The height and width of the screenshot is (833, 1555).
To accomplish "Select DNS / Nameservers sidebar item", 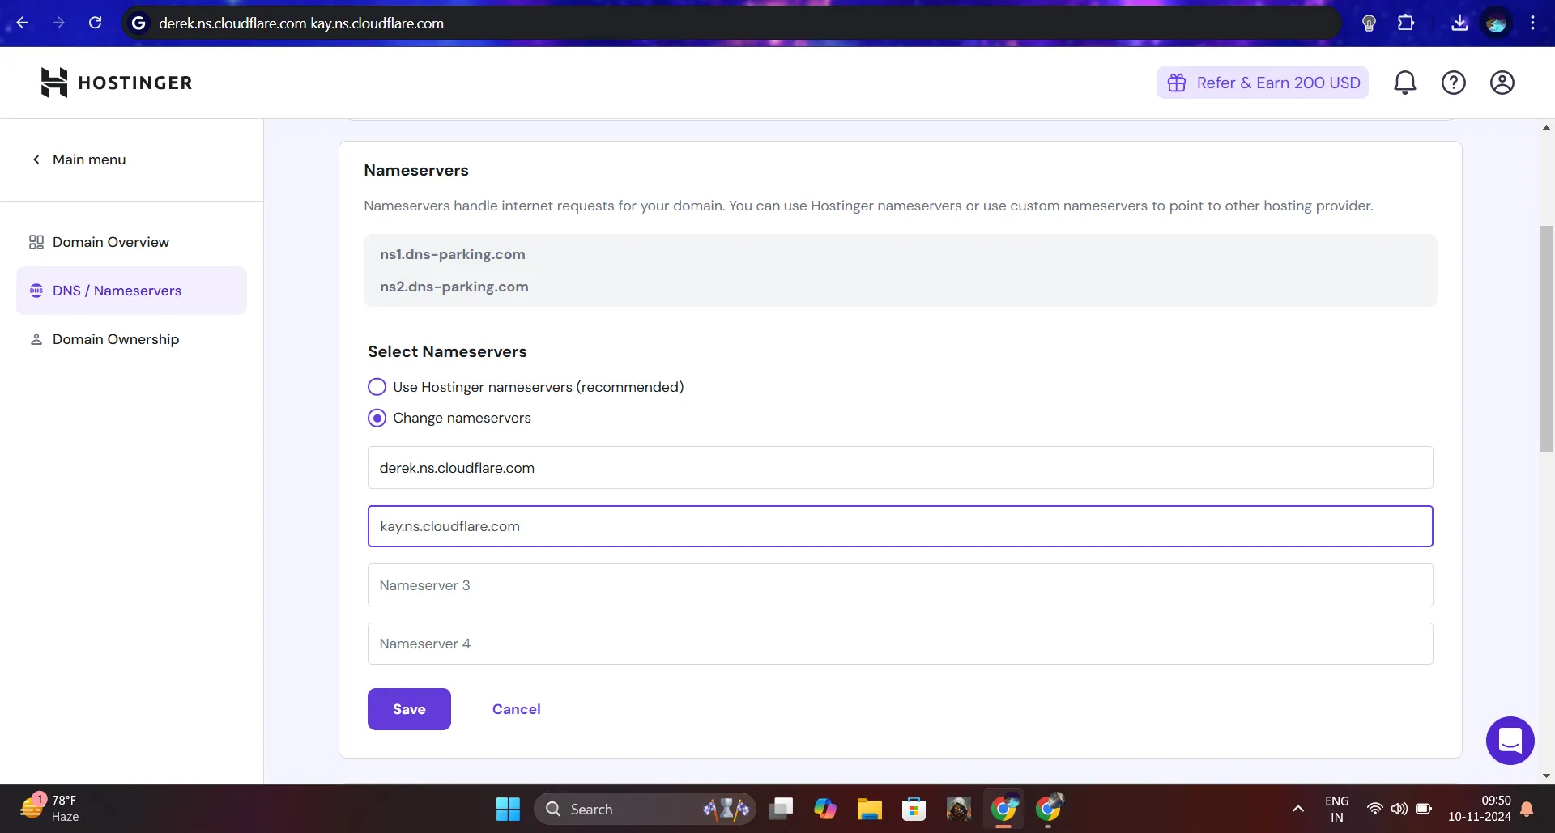I will (131, 291).
